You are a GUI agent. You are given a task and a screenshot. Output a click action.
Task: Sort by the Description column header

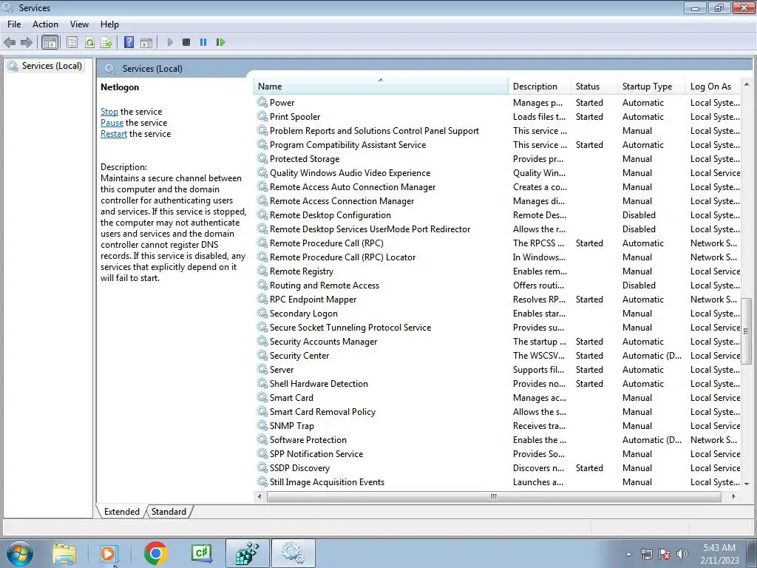(539, 86)
